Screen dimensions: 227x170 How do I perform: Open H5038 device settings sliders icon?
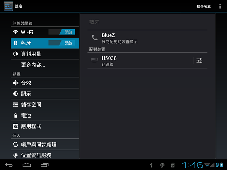[199, 61]
